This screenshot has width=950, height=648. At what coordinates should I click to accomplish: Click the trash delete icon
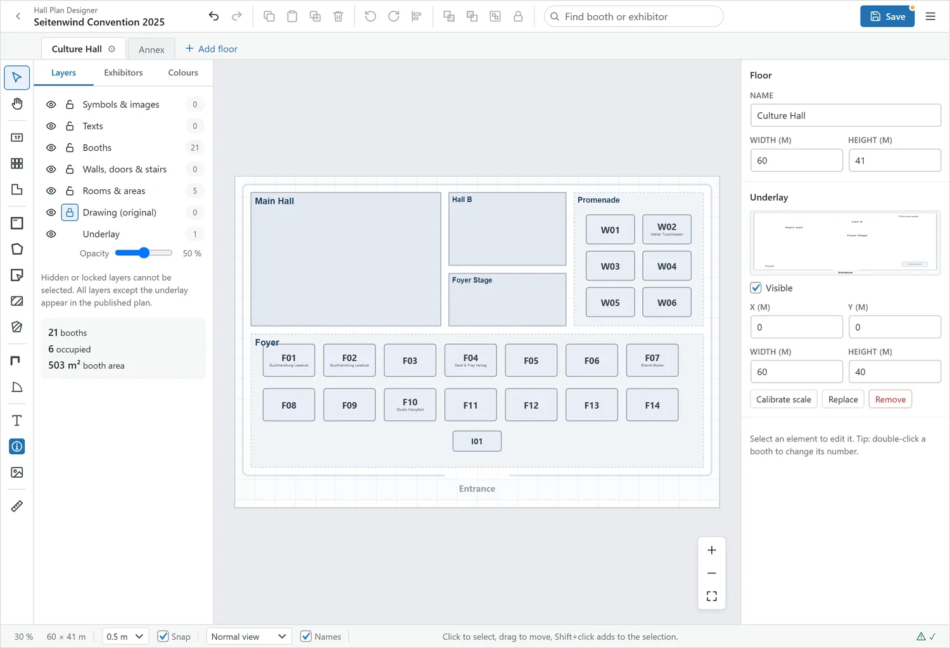(x=338, y=16)
